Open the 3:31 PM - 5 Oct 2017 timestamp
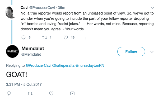Screen dimensions: 158x100 coord(24,84)
